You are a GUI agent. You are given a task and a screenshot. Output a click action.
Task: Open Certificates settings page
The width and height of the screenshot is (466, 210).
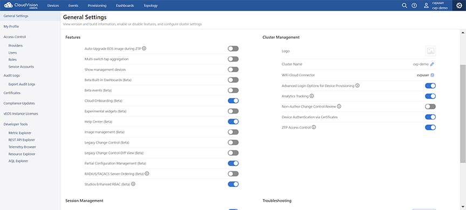[12, 93]
